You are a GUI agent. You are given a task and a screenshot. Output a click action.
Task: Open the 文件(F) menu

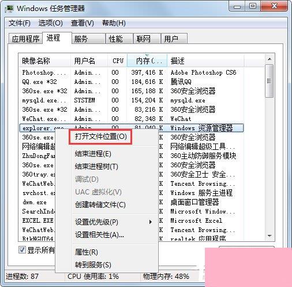tap(19, 23)
